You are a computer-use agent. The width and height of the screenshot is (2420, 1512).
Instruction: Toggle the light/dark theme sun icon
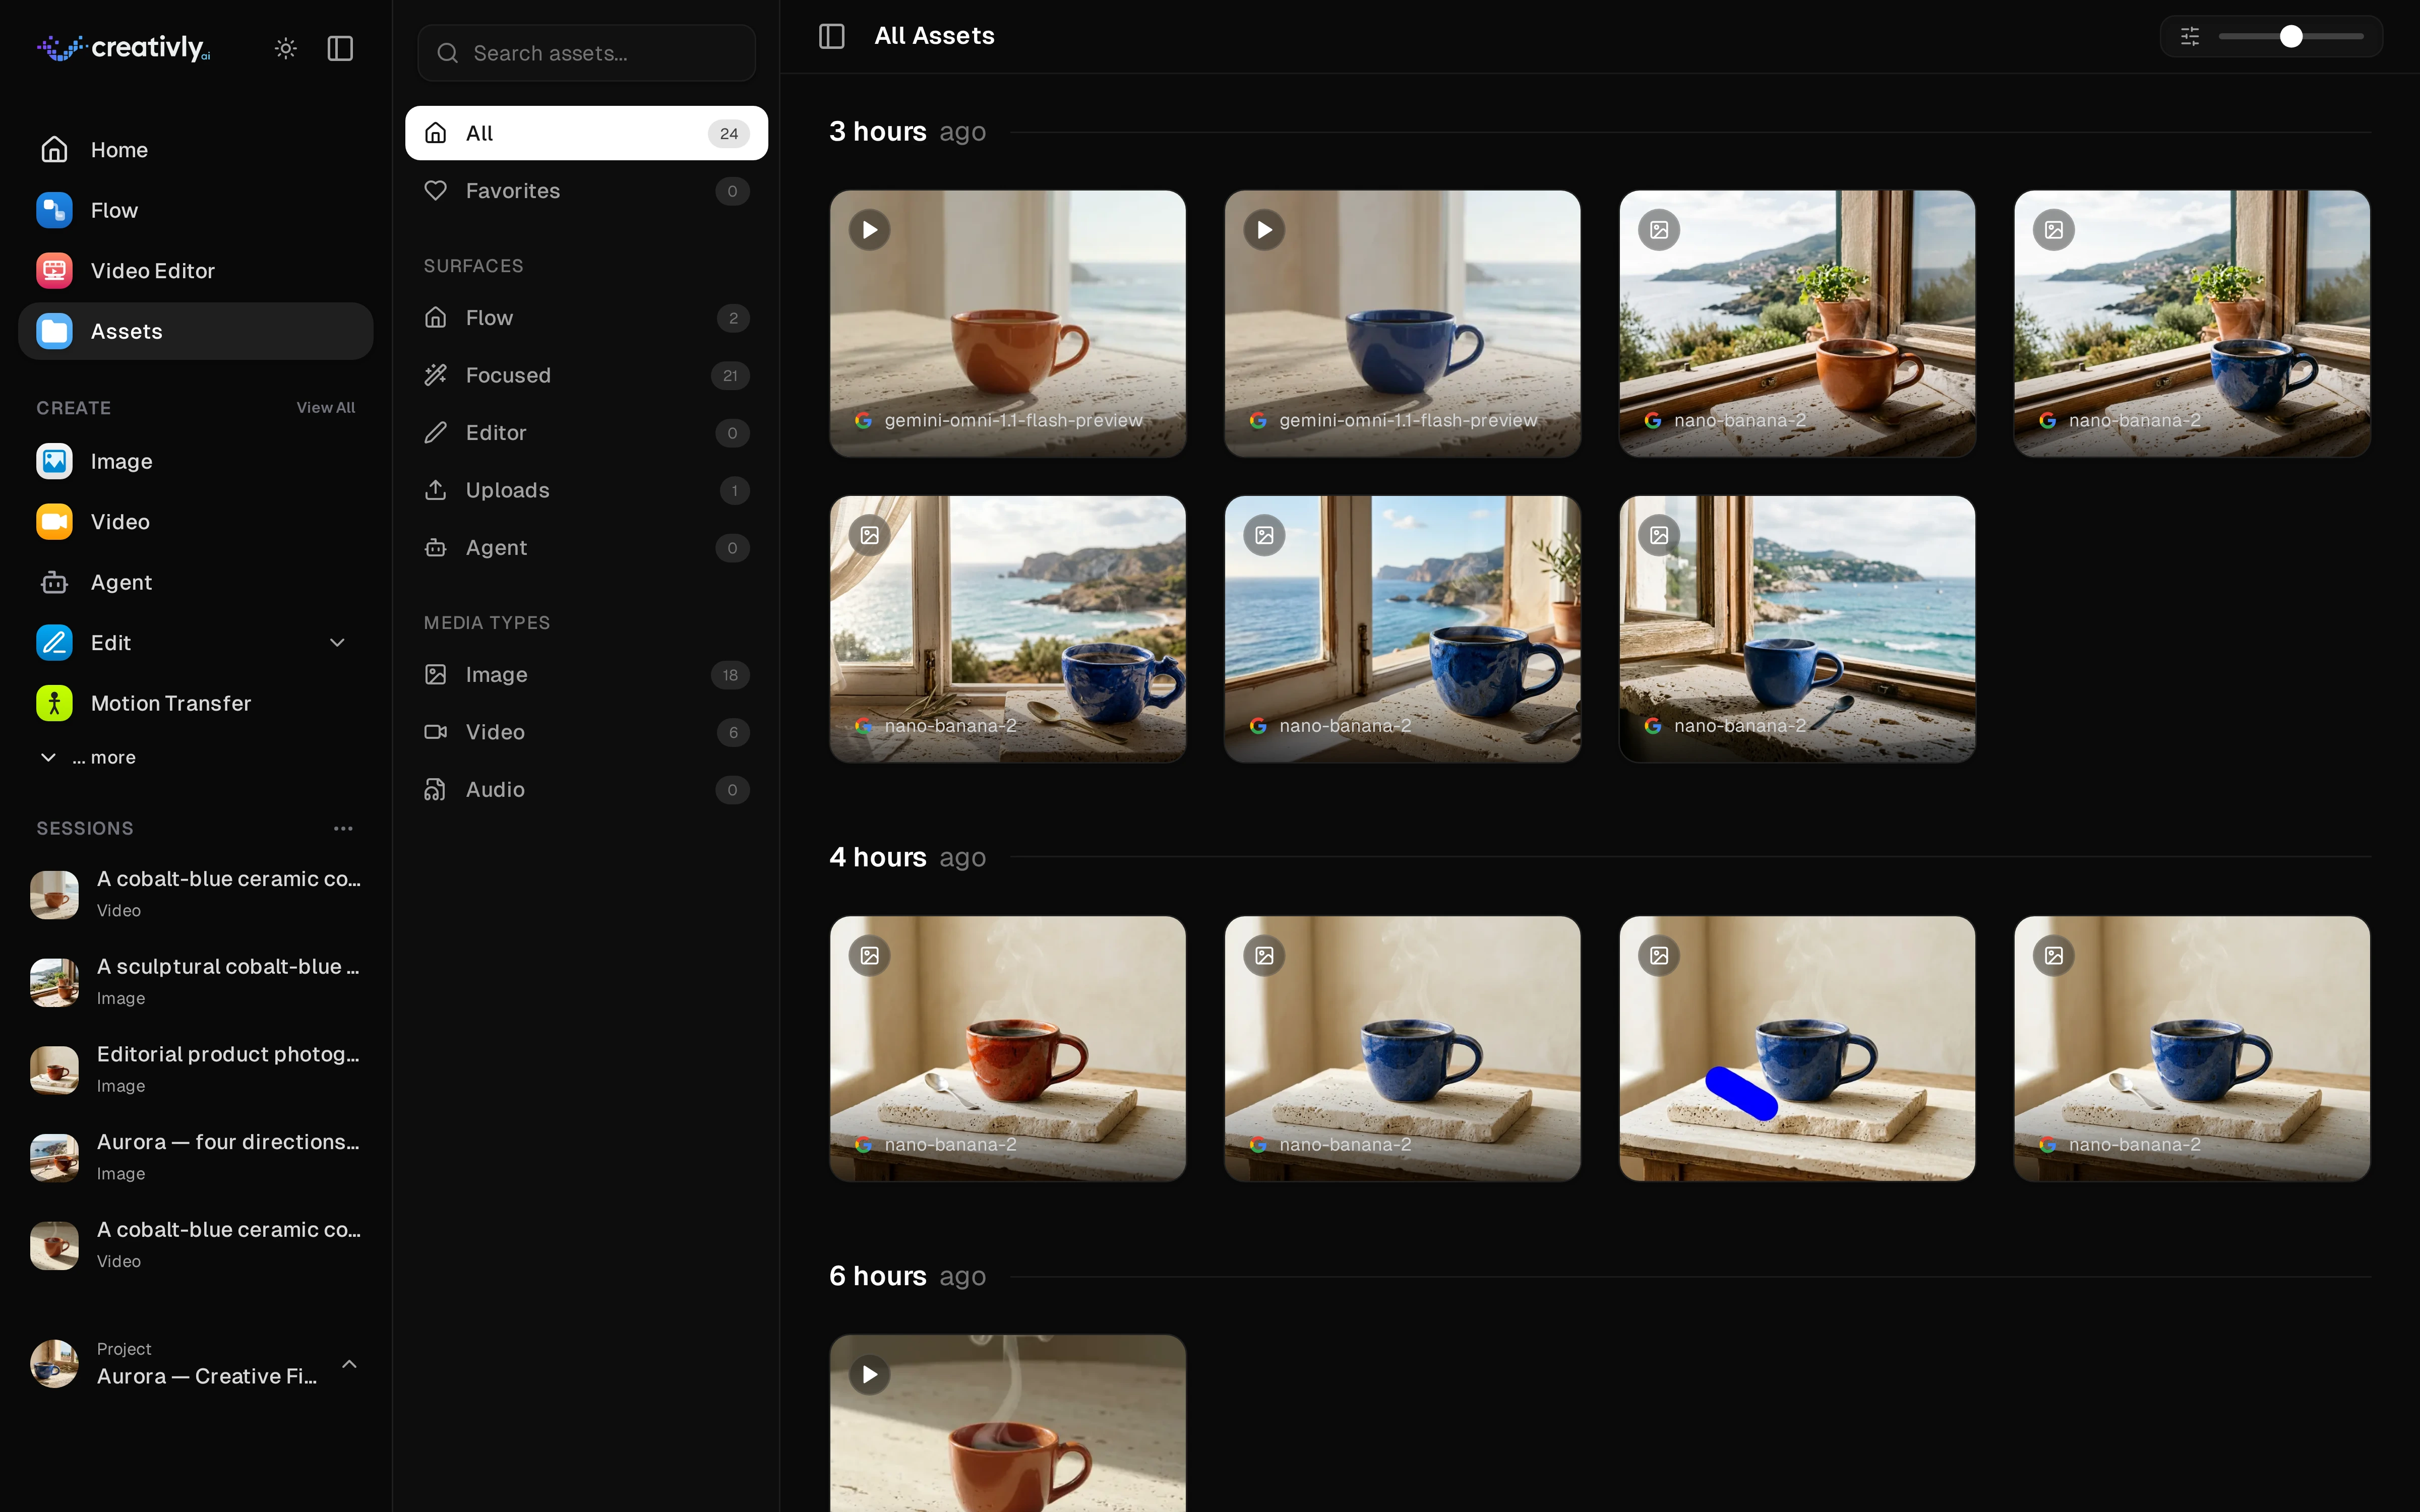286,48
